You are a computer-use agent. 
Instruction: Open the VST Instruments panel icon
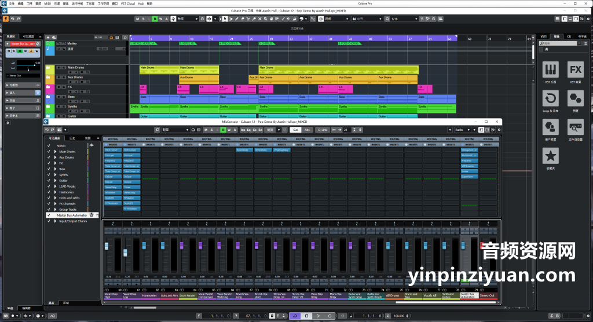point(550,70)
